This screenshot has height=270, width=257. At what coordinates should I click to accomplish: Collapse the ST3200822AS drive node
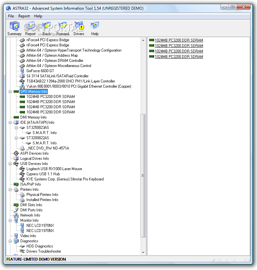(16, 138)
